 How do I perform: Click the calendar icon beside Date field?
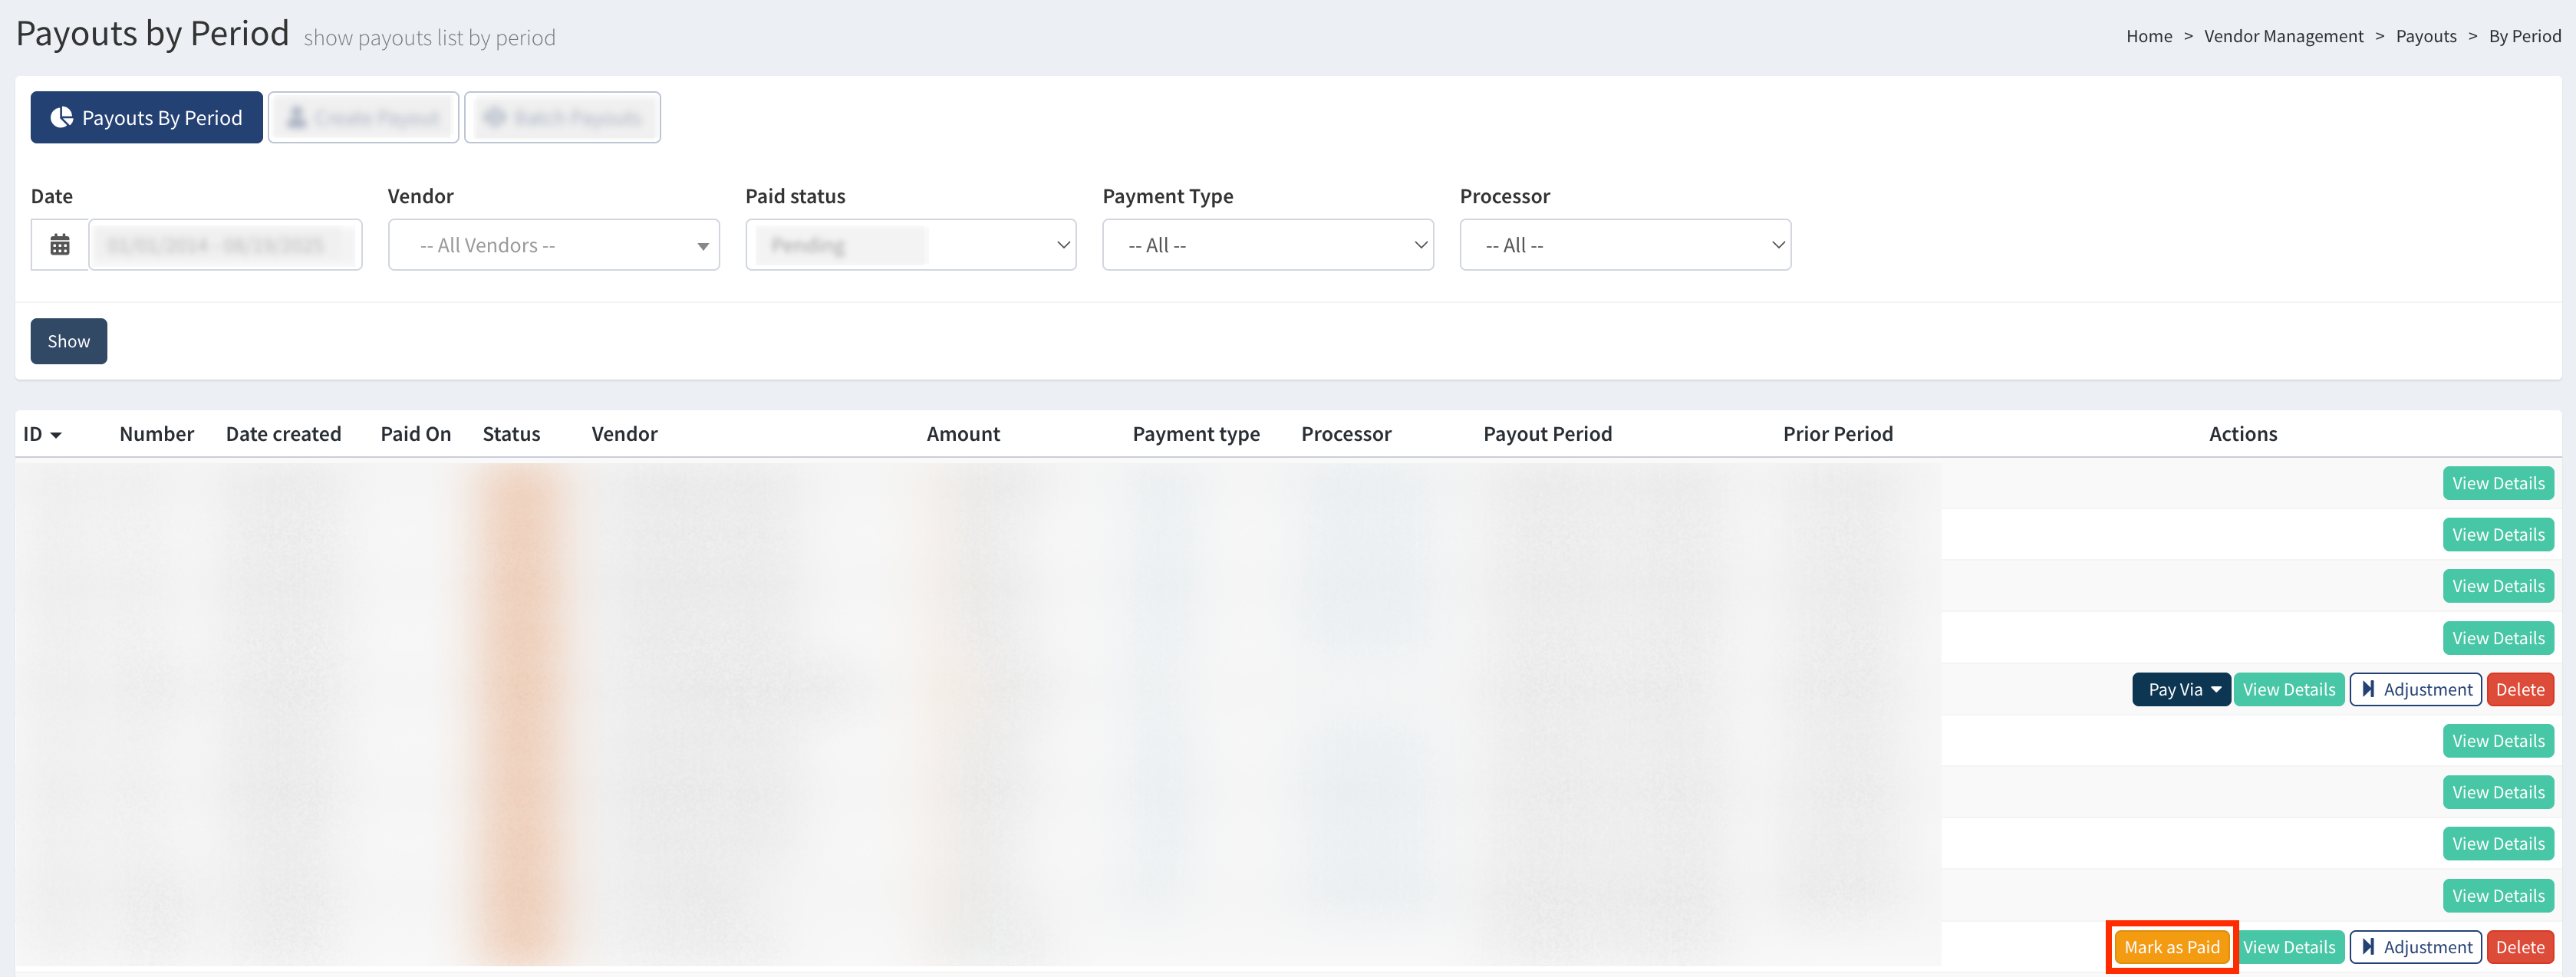tap(60, 245)
